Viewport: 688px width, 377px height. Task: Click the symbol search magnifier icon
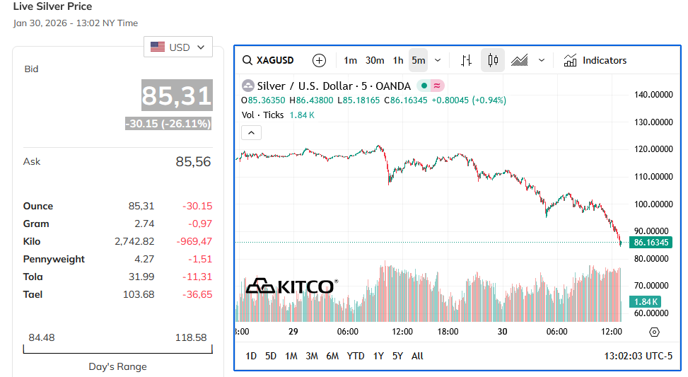point(247,61)
